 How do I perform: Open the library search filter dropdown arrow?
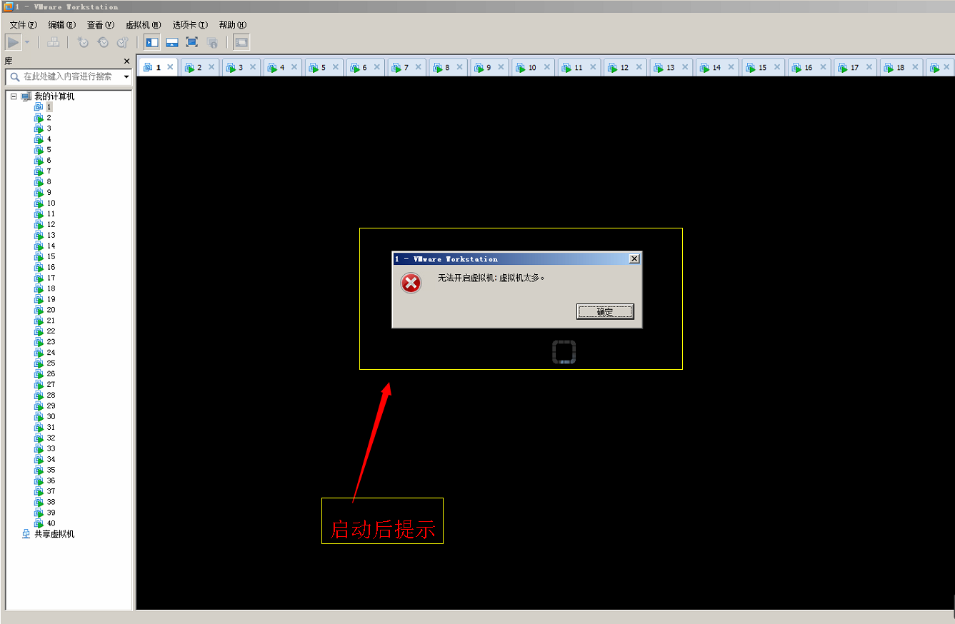pyautogui.click(x=126, y=76)
